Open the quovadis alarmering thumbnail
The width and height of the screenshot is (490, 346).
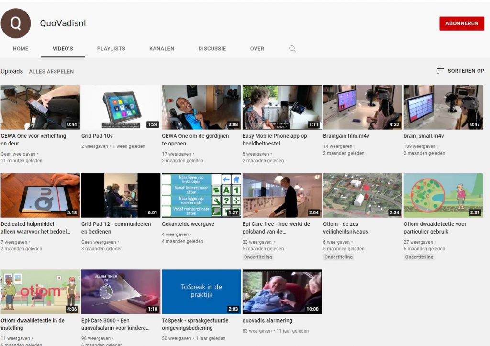pos(282,291)
